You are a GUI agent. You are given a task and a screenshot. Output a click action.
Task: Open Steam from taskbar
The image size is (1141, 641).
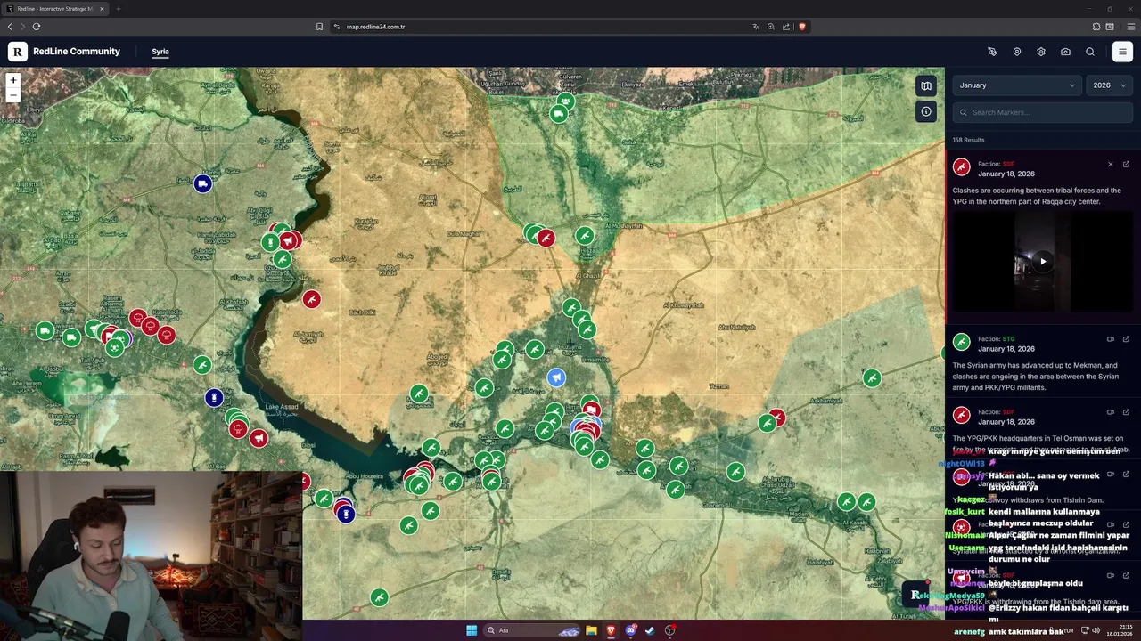pyautogui.click(x=650, y=630)
